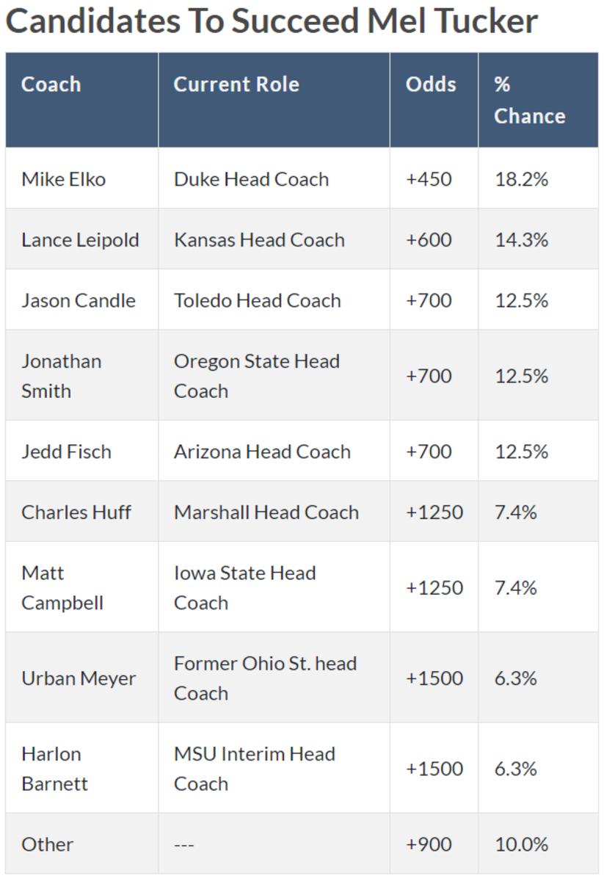
Task: Select the Lance Leipold name cell
Action: [x=80, y=240]
